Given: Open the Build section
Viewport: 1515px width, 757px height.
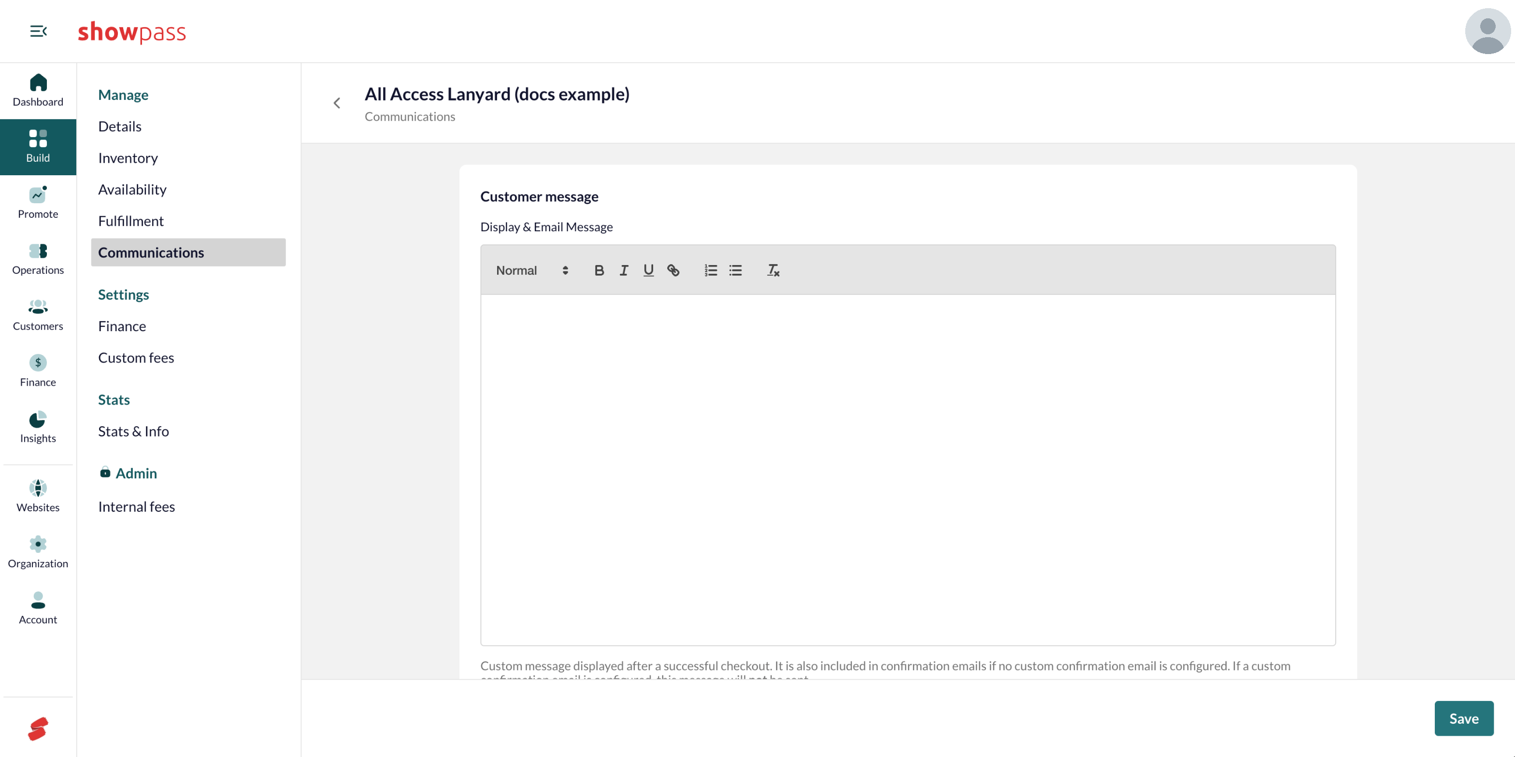Looking at the screenshot, I should click(x=38, y=147).
